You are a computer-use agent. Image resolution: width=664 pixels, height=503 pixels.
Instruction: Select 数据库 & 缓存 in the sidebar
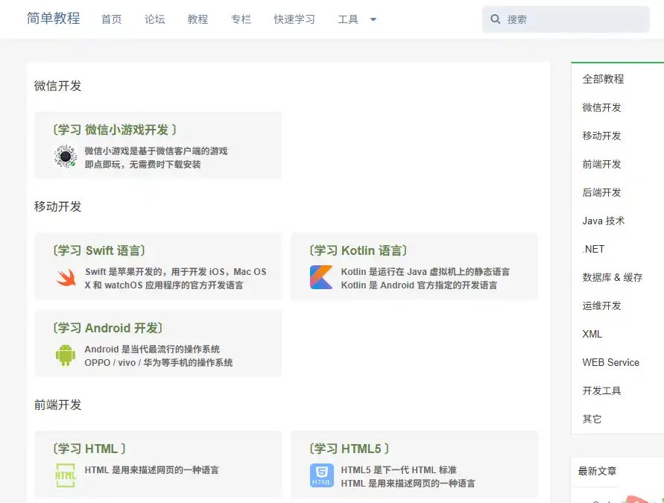click(613, 278)
